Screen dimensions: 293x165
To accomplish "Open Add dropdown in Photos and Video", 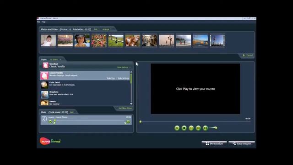I will [97, 29].
